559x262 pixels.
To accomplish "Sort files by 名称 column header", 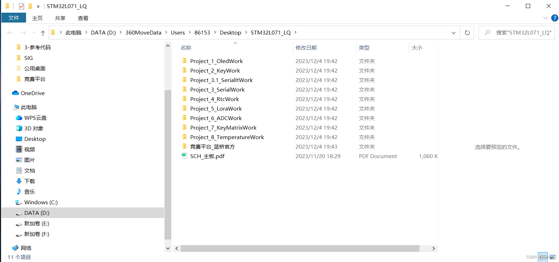I will pos(186,48).
